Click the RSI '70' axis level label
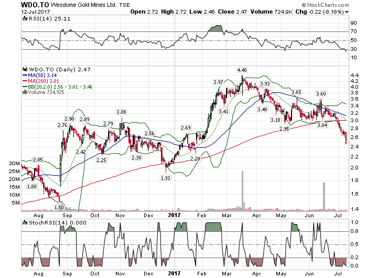 (x=354, y=31)
